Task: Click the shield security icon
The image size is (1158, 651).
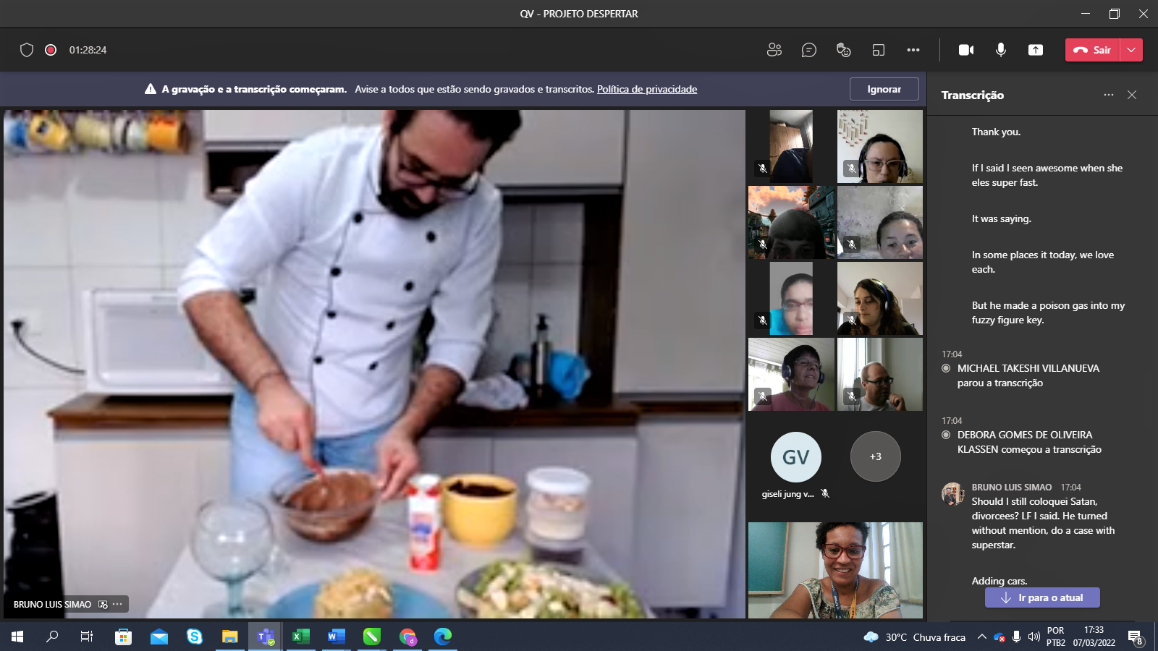Action: [27, 50]
